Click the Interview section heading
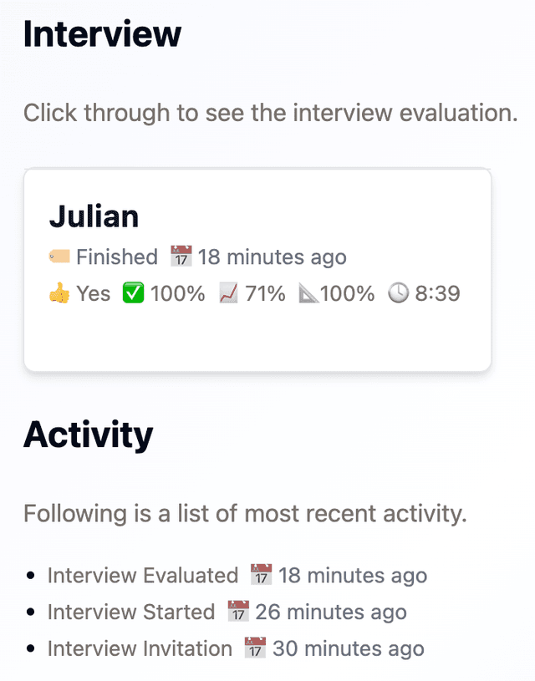Image resolution: width=535 pixels, height=681 pixels. [x=102, y=33]
